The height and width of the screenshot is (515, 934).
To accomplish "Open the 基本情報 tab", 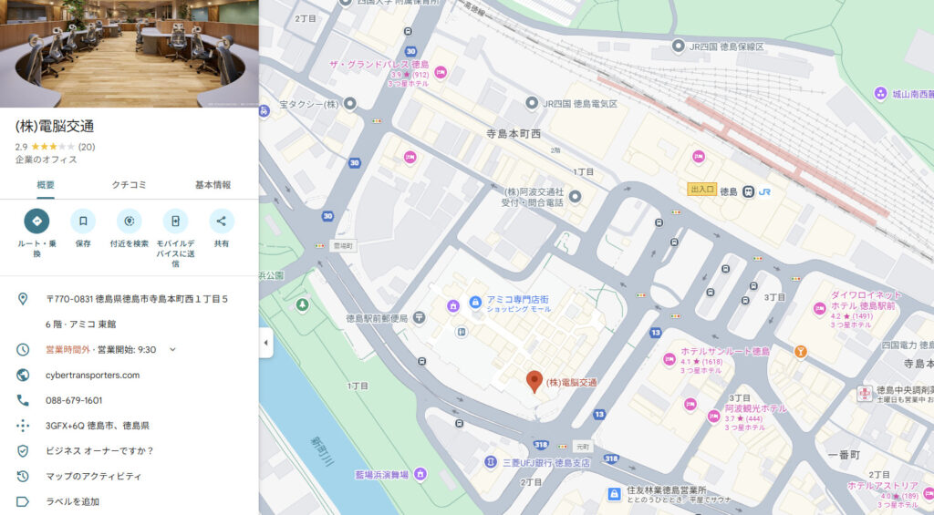I will tap(213, 185).
